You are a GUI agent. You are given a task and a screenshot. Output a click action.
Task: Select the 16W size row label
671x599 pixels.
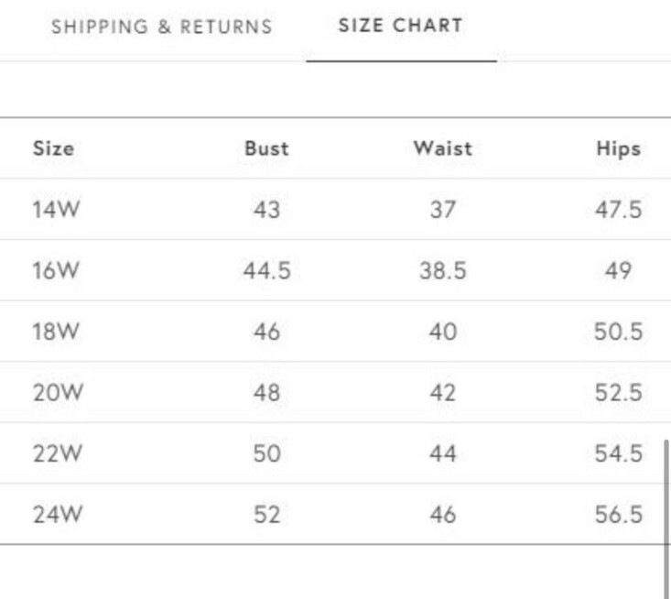pos(56,270)
